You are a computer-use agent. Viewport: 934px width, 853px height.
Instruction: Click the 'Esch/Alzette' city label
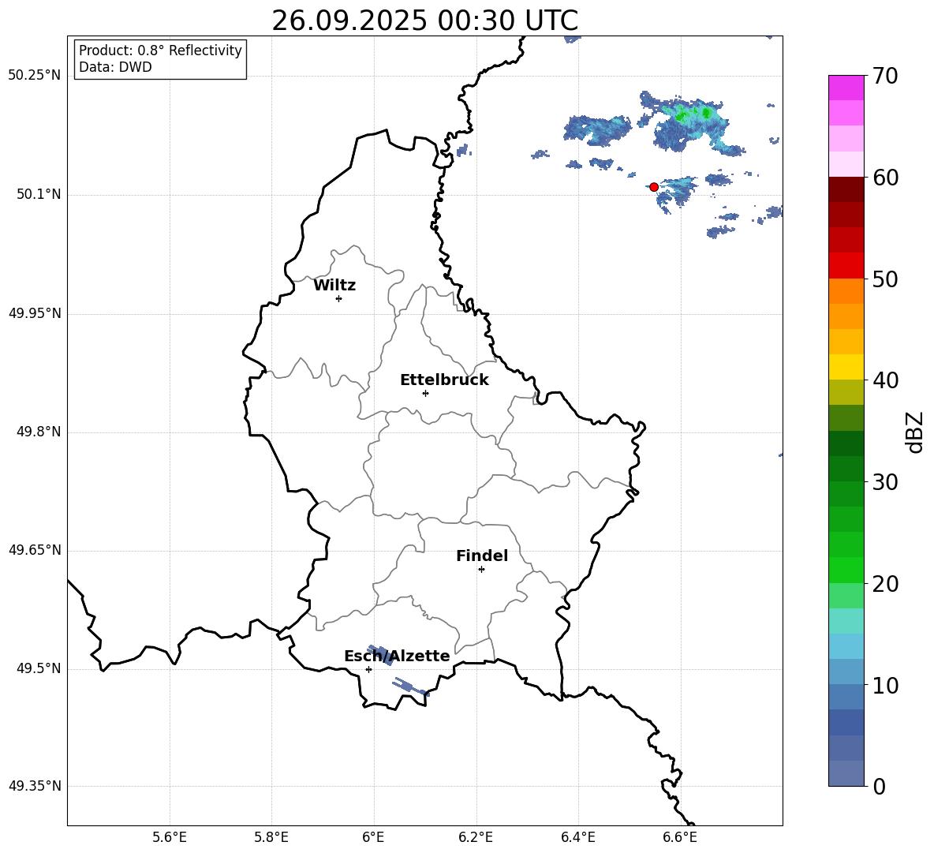397,656
